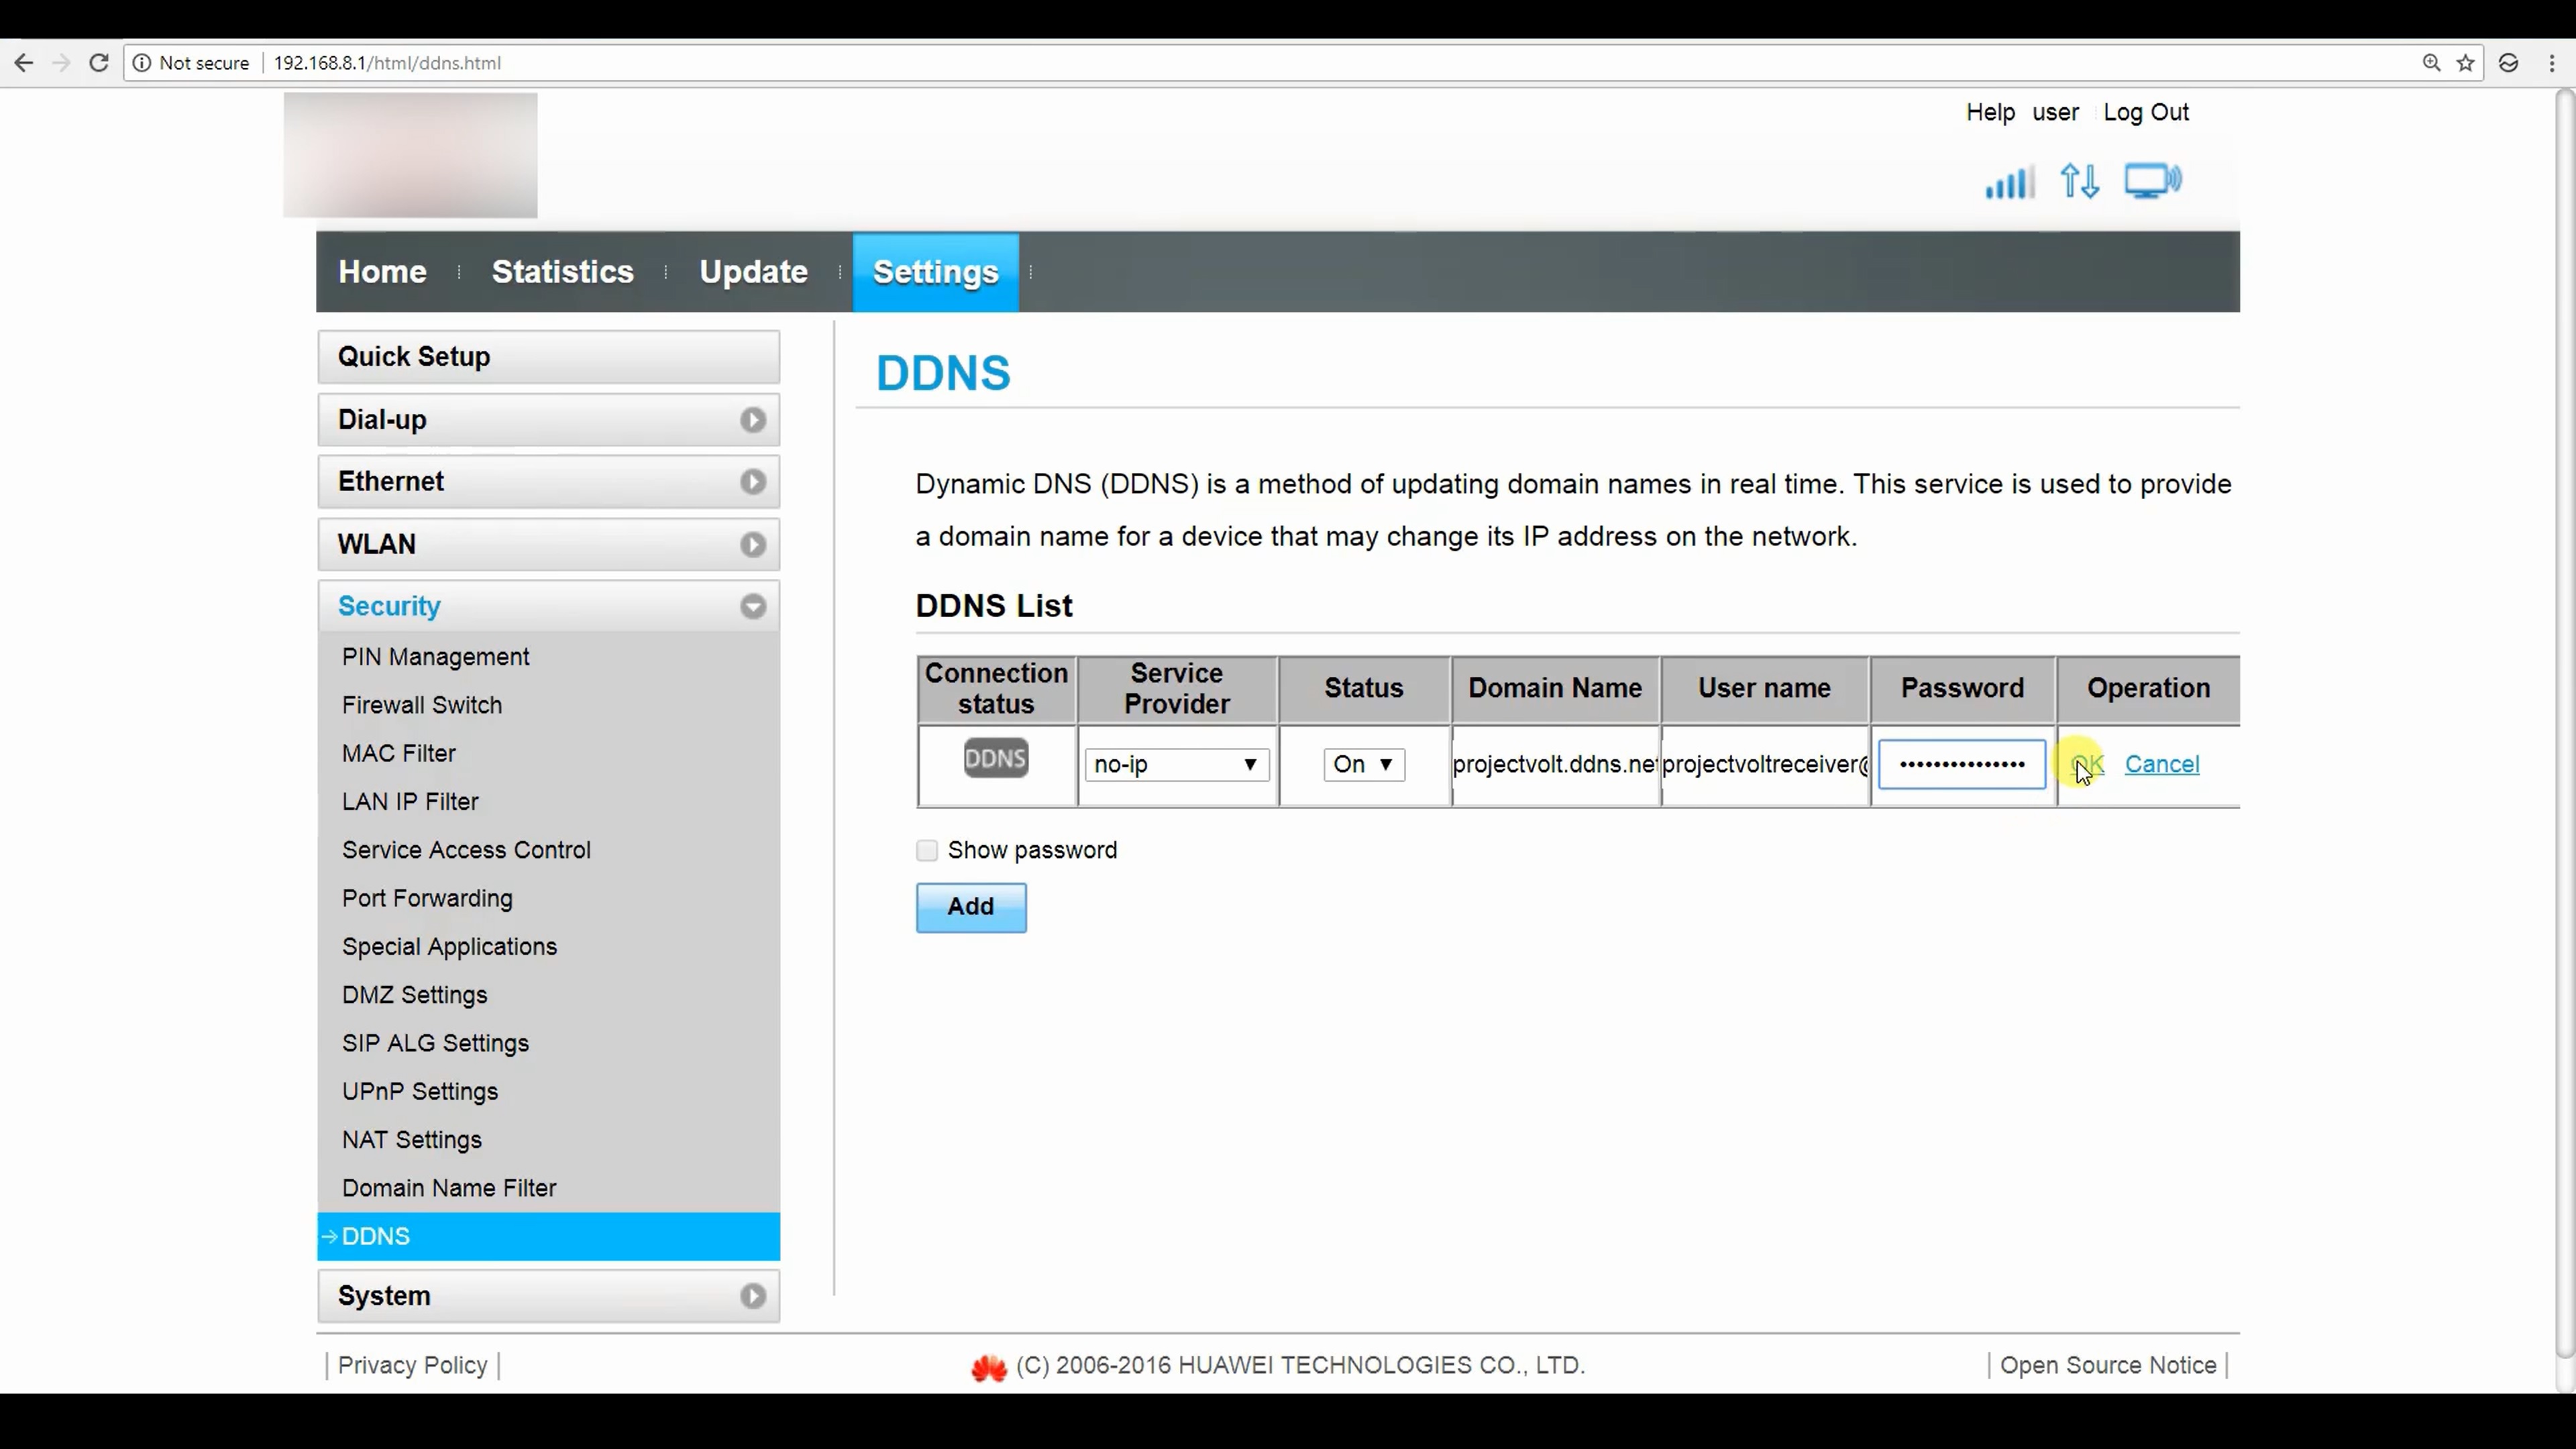Open the Service Provider no-ip dropdown
Viewport: 2576px width, 1449px height.
tap(1176, 764)
